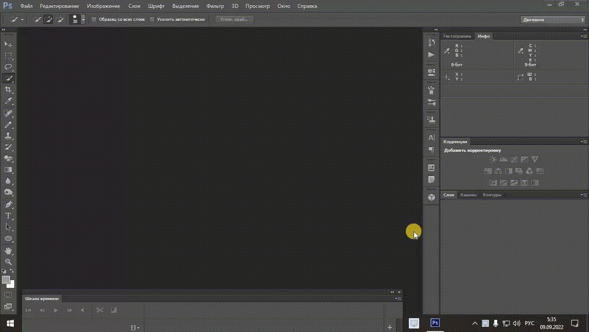The image size is (589, 332).
Task: Open the tool preset picker arrow
Action: 22,20
